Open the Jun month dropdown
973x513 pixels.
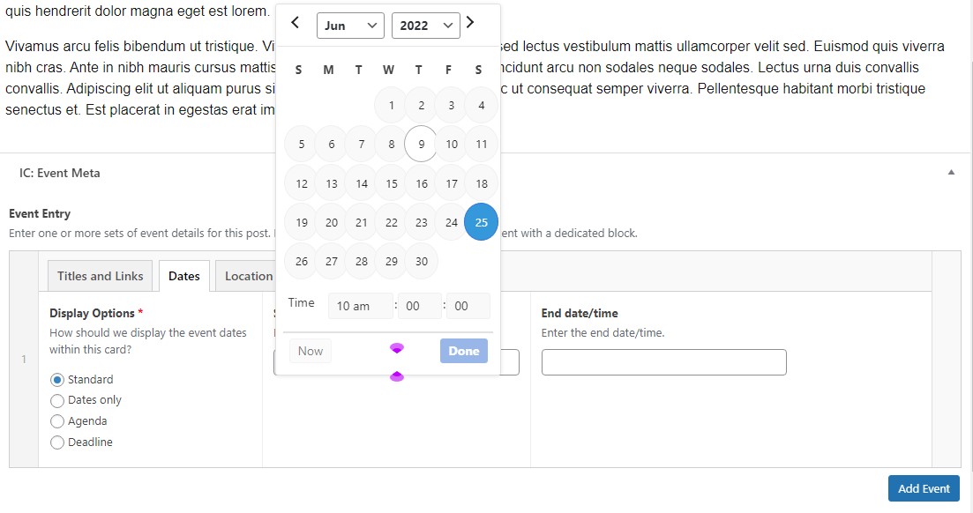pyautogui.click(x=350, y=26)
